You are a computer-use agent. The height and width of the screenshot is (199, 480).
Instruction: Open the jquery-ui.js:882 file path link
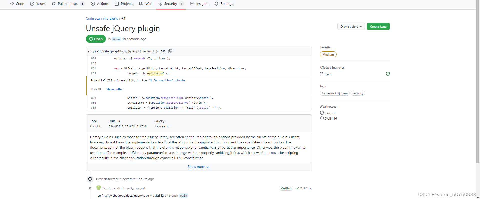pos(127,51)
